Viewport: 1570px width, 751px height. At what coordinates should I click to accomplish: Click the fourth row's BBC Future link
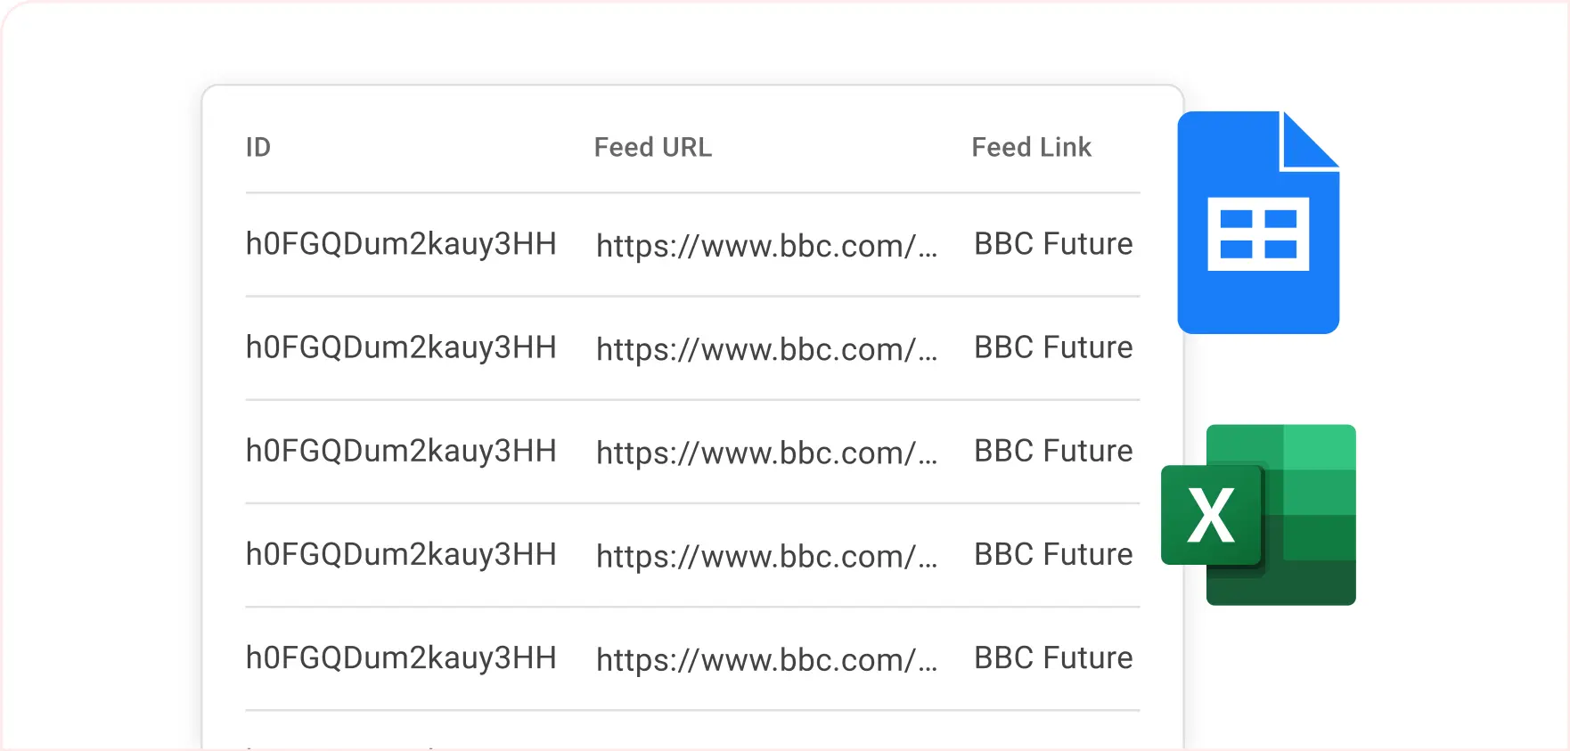point(1053,554)
